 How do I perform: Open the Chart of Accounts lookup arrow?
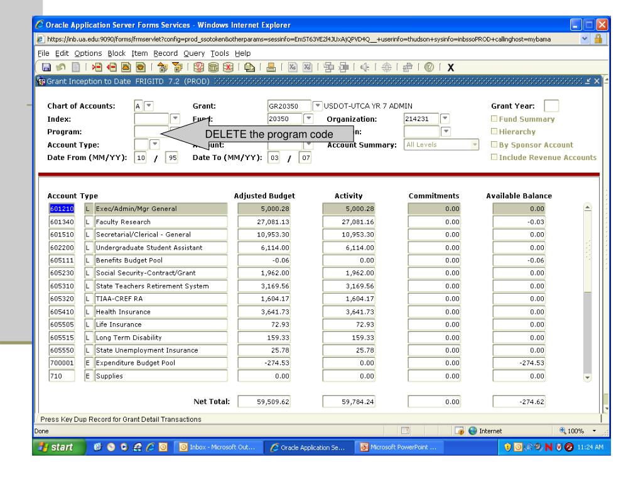click(x=149, y=105)
